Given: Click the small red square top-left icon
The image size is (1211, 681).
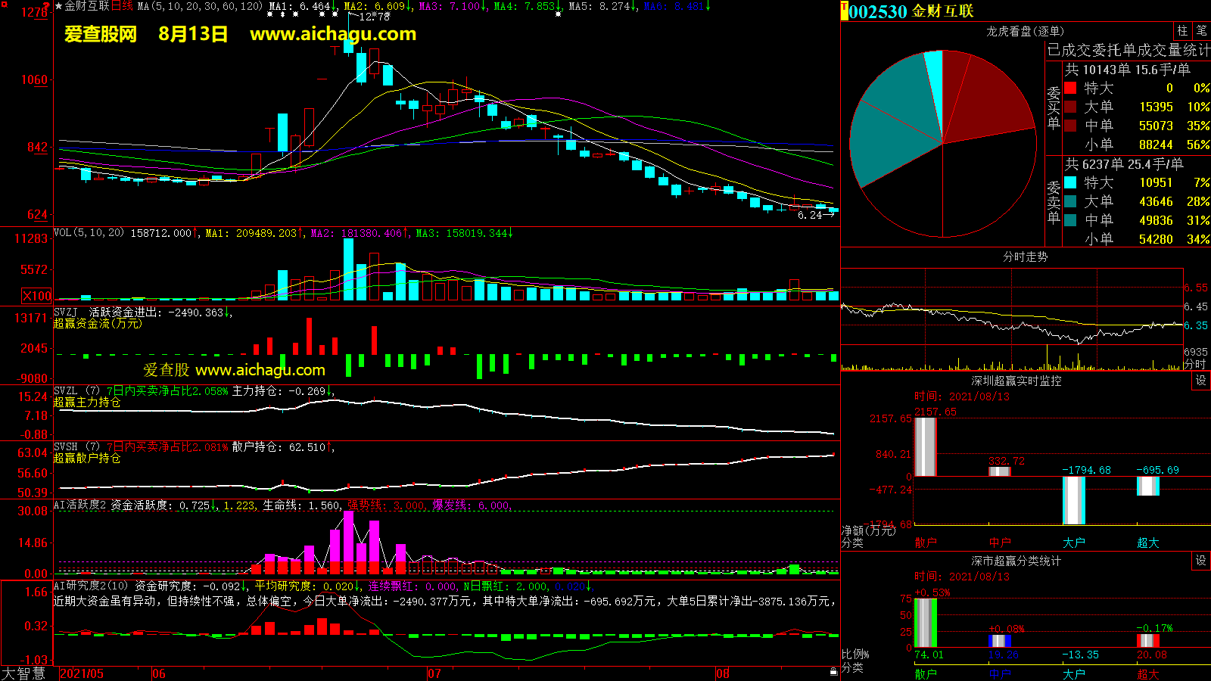Looking at the screenshot, I should [x=4, y=5].
